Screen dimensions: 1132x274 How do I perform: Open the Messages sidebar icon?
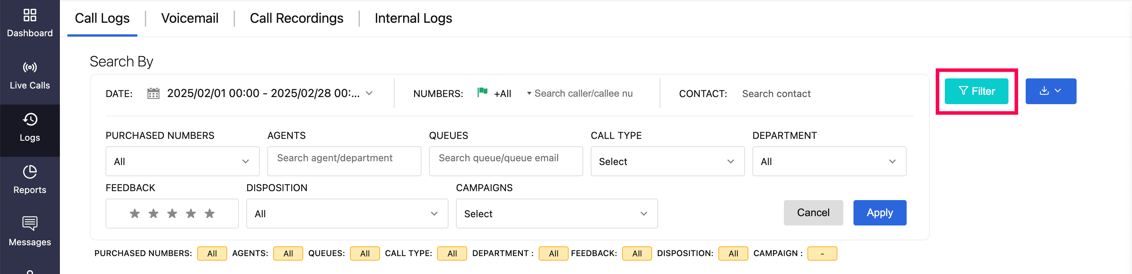point(30,224)
